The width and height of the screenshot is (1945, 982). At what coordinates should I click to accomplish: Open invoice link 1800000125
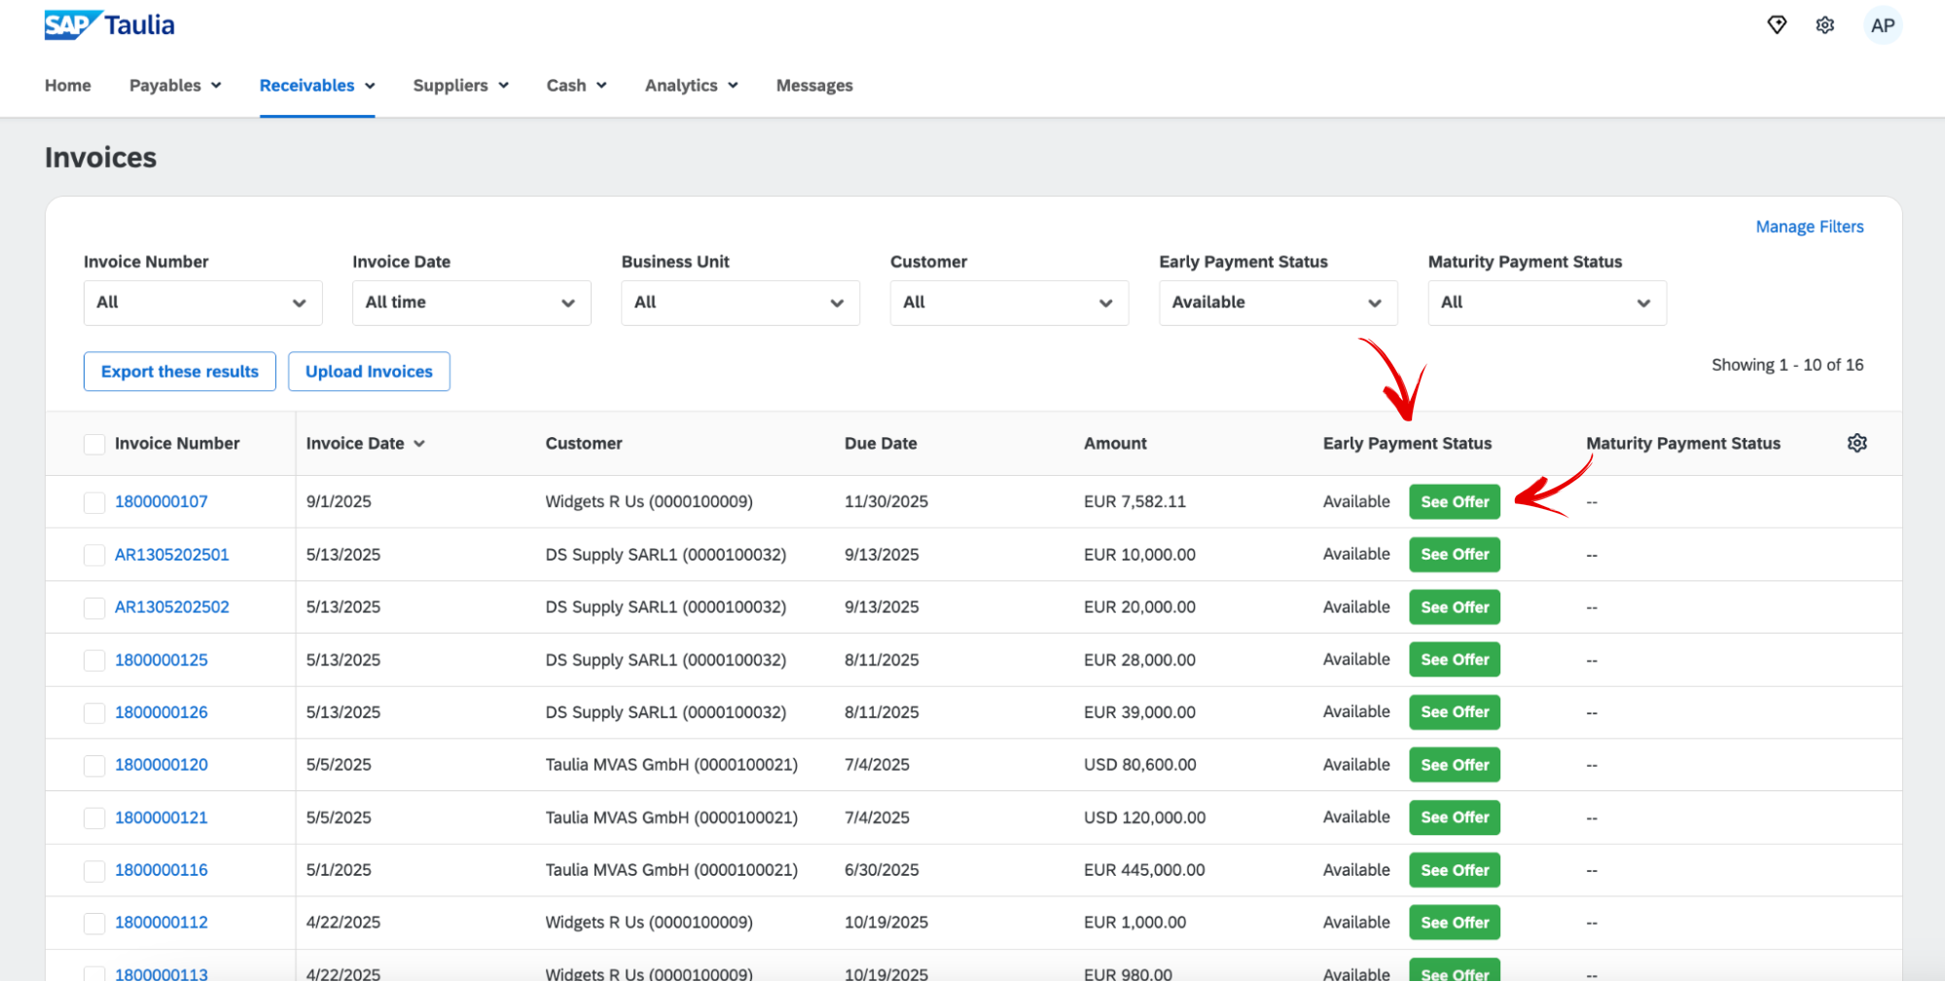tap(162, 660)
